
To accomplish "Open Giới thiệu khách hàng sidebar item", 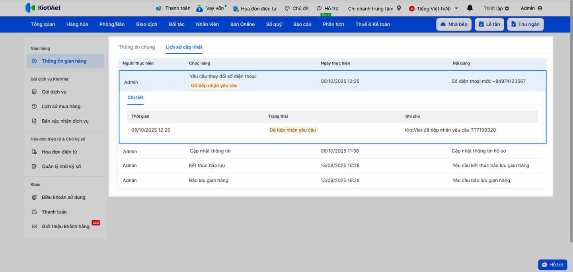I will point(65,227).
